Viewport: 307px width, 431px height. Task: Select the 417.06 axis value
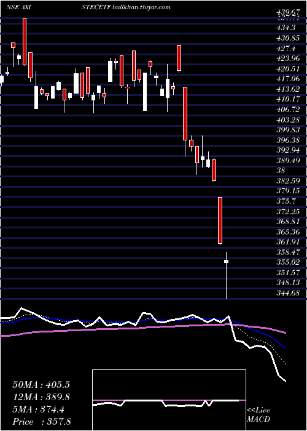[x=287, y=79]
